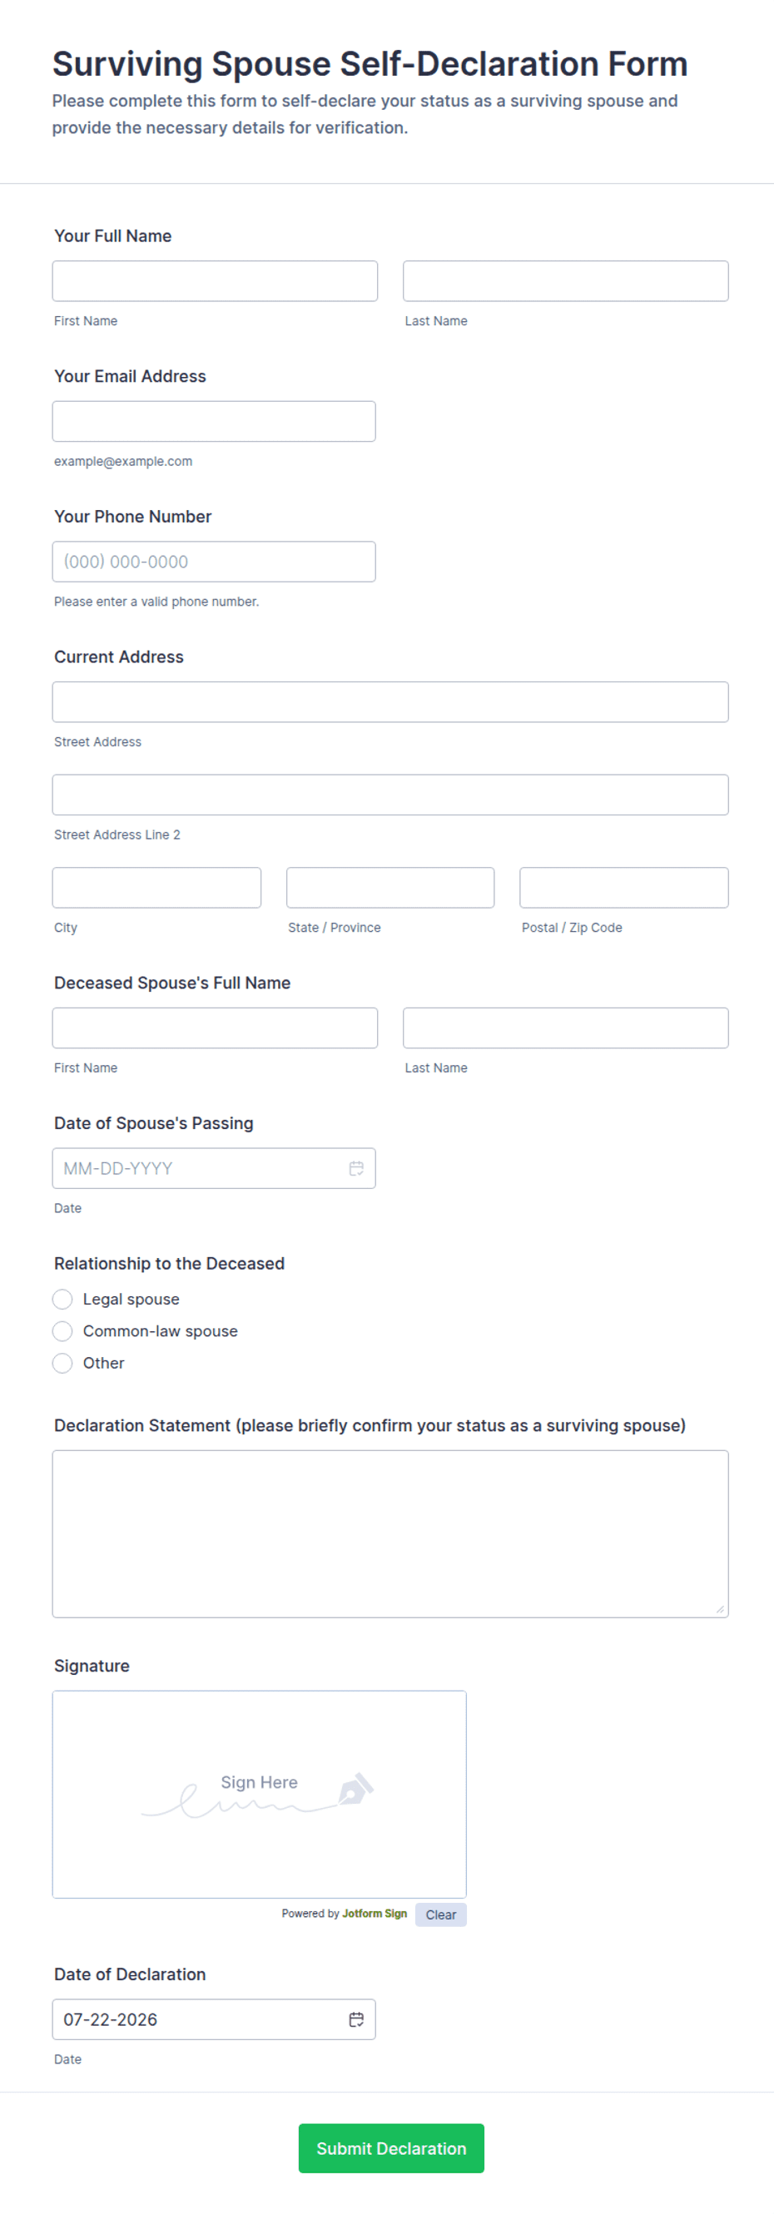
Task: Choose Other relationship radio option
Action: pos(62,1362)
